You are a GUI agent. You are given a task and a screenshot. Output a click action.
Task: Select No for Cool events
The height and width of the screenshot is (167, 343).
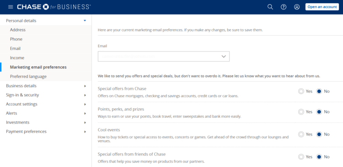(x=319, y=134)
